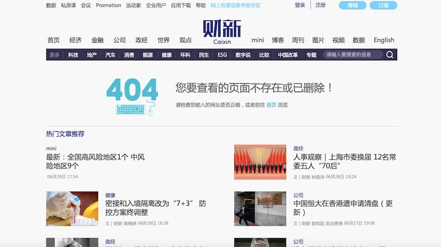Open the 人事观察 article thumbnail
Image resolution: width=441 pixels, height=247 pixels.
260,162
